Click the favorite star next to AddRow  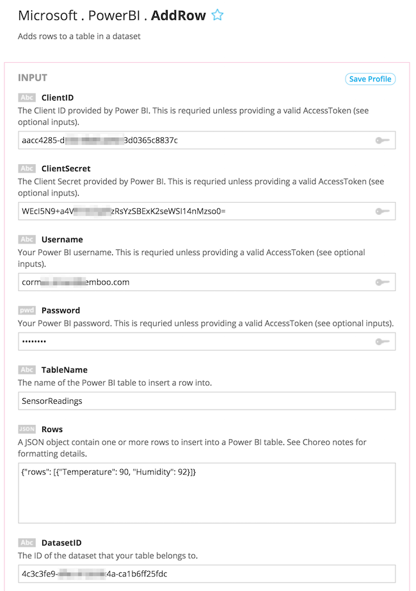(x=218, y=15)
